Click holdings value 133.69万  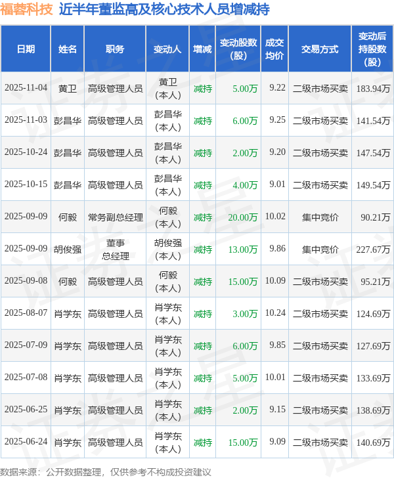(x=373, y=378)
